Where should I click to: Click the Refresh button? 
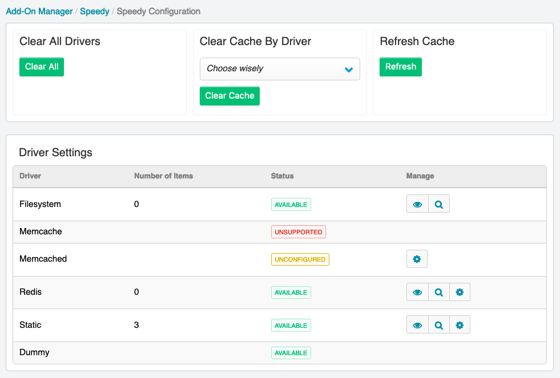pyautogui.click(x=401, y=67)
